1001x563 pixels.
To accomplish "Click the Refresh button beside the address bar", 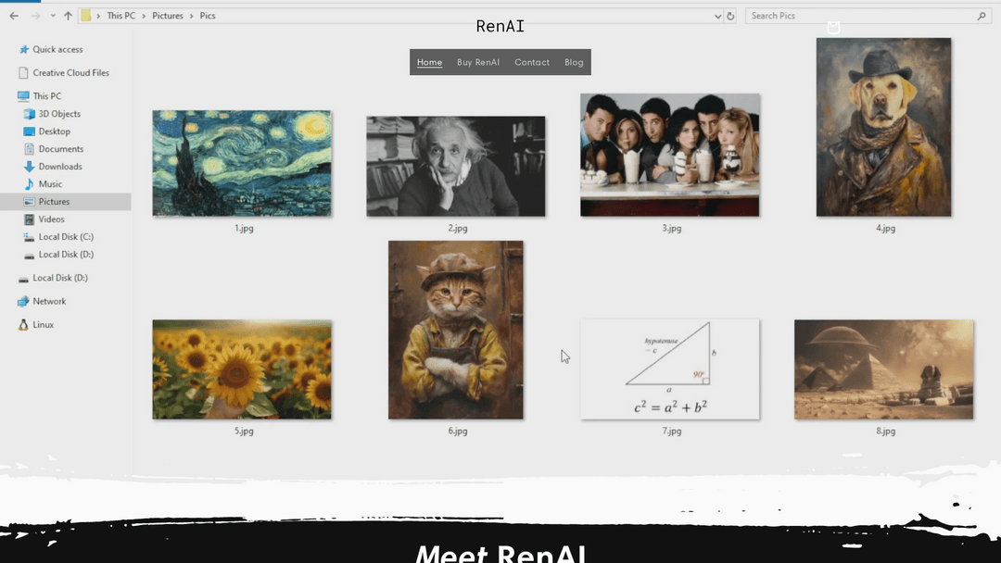I will (x=730, y=16).
